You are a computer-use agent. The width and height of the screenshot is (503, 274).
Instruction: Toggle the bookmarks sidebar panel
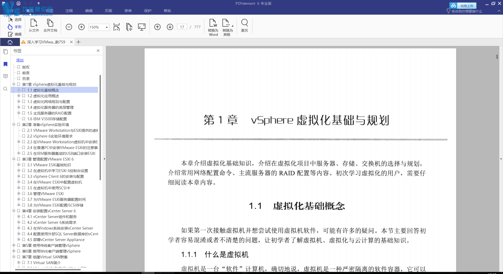(5, 64)
